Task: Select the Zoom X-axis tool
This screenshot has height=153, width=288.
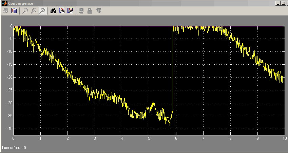Action: tap(34, 10)
